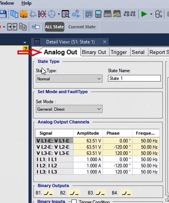Toggle the B1 binary output switch
169x203 pixels.
point(48,193)
